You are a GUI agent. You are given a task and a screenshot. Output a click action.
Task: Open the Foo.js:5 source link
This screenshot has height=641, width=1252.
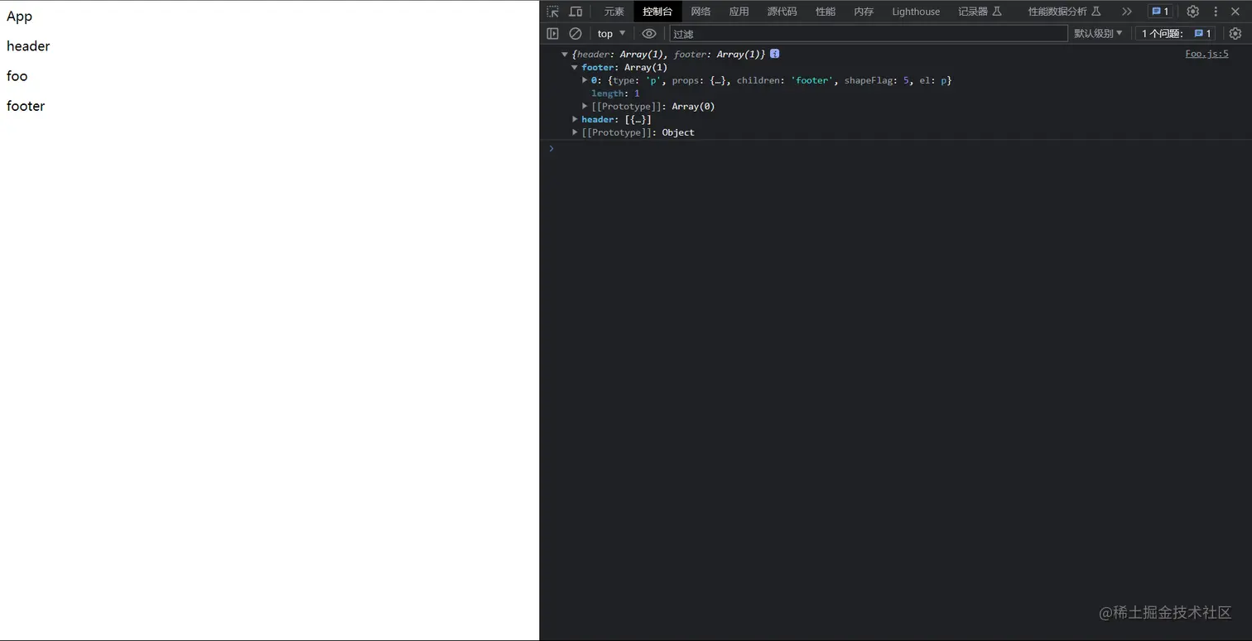[x=1206, y=54]
